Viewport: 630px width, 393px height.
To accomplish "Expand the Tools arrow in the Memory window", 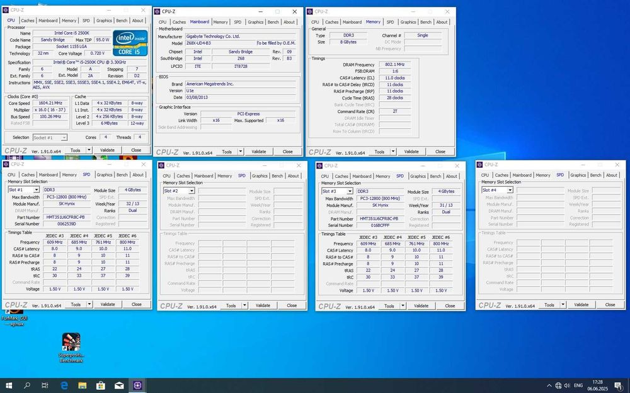I will [x=393, y=152].
